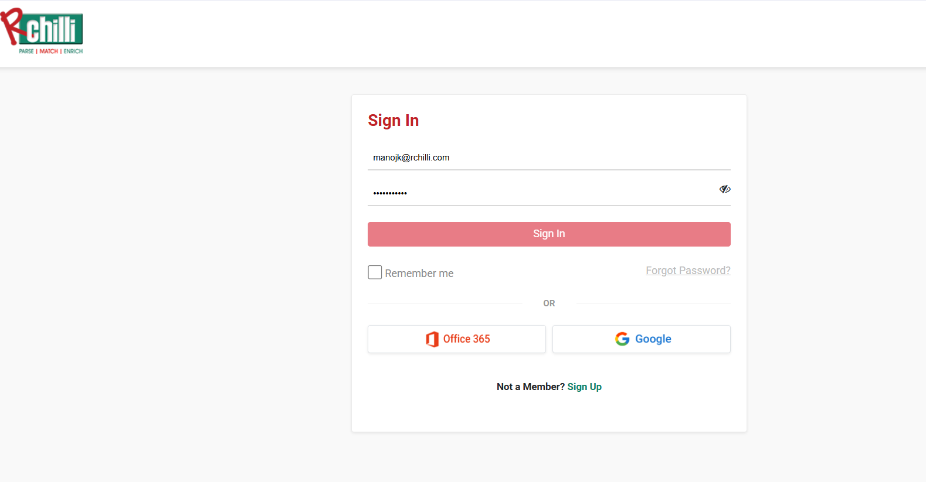The width and height of the screenshot is (926, 482).
Task: Focus the masked password field
Action: coord(543,192)
